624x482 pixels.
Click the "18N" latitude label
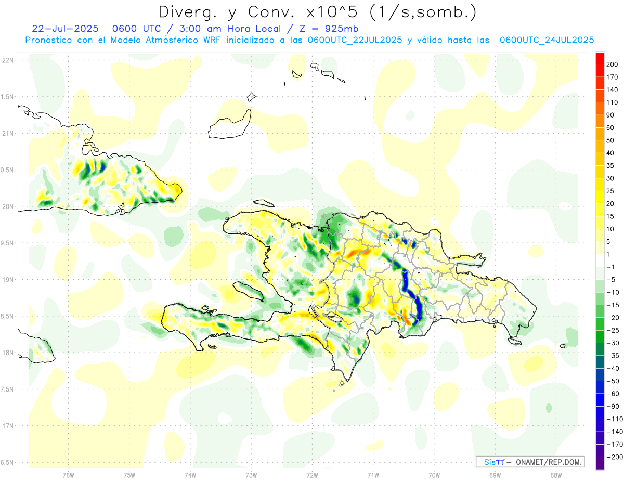click(7, 353)
